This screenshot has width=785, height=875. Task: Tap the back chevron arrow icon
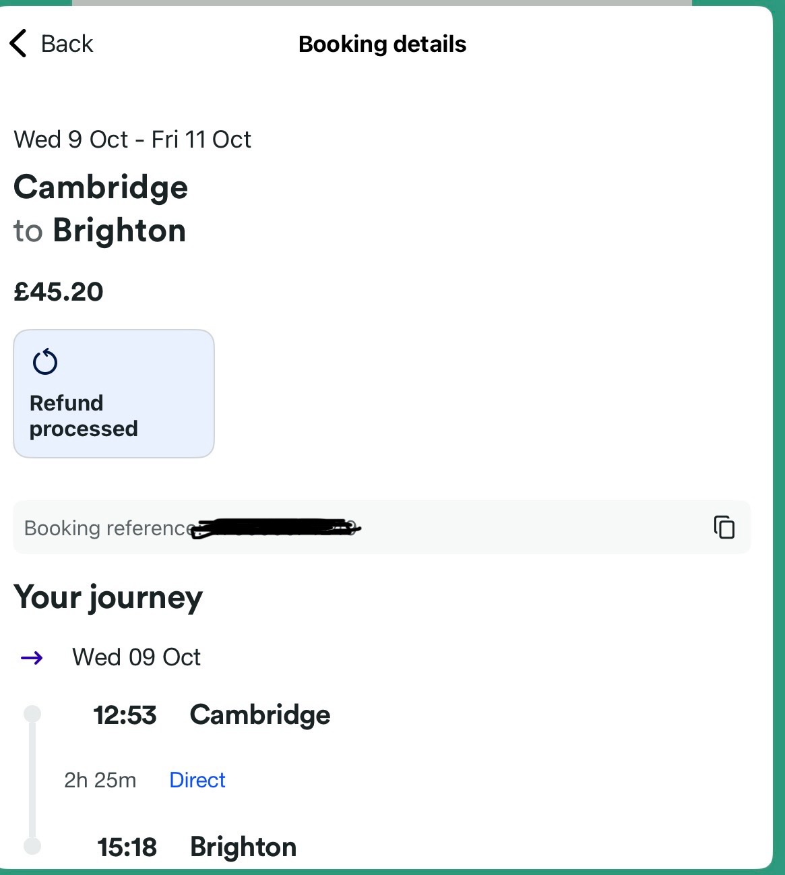[18, 44]
